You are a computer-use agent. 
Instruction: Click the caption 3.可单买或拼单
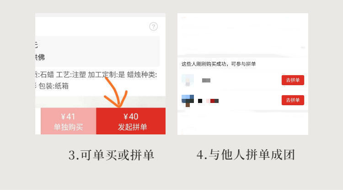pyautogui.click(x=111, y=155)
